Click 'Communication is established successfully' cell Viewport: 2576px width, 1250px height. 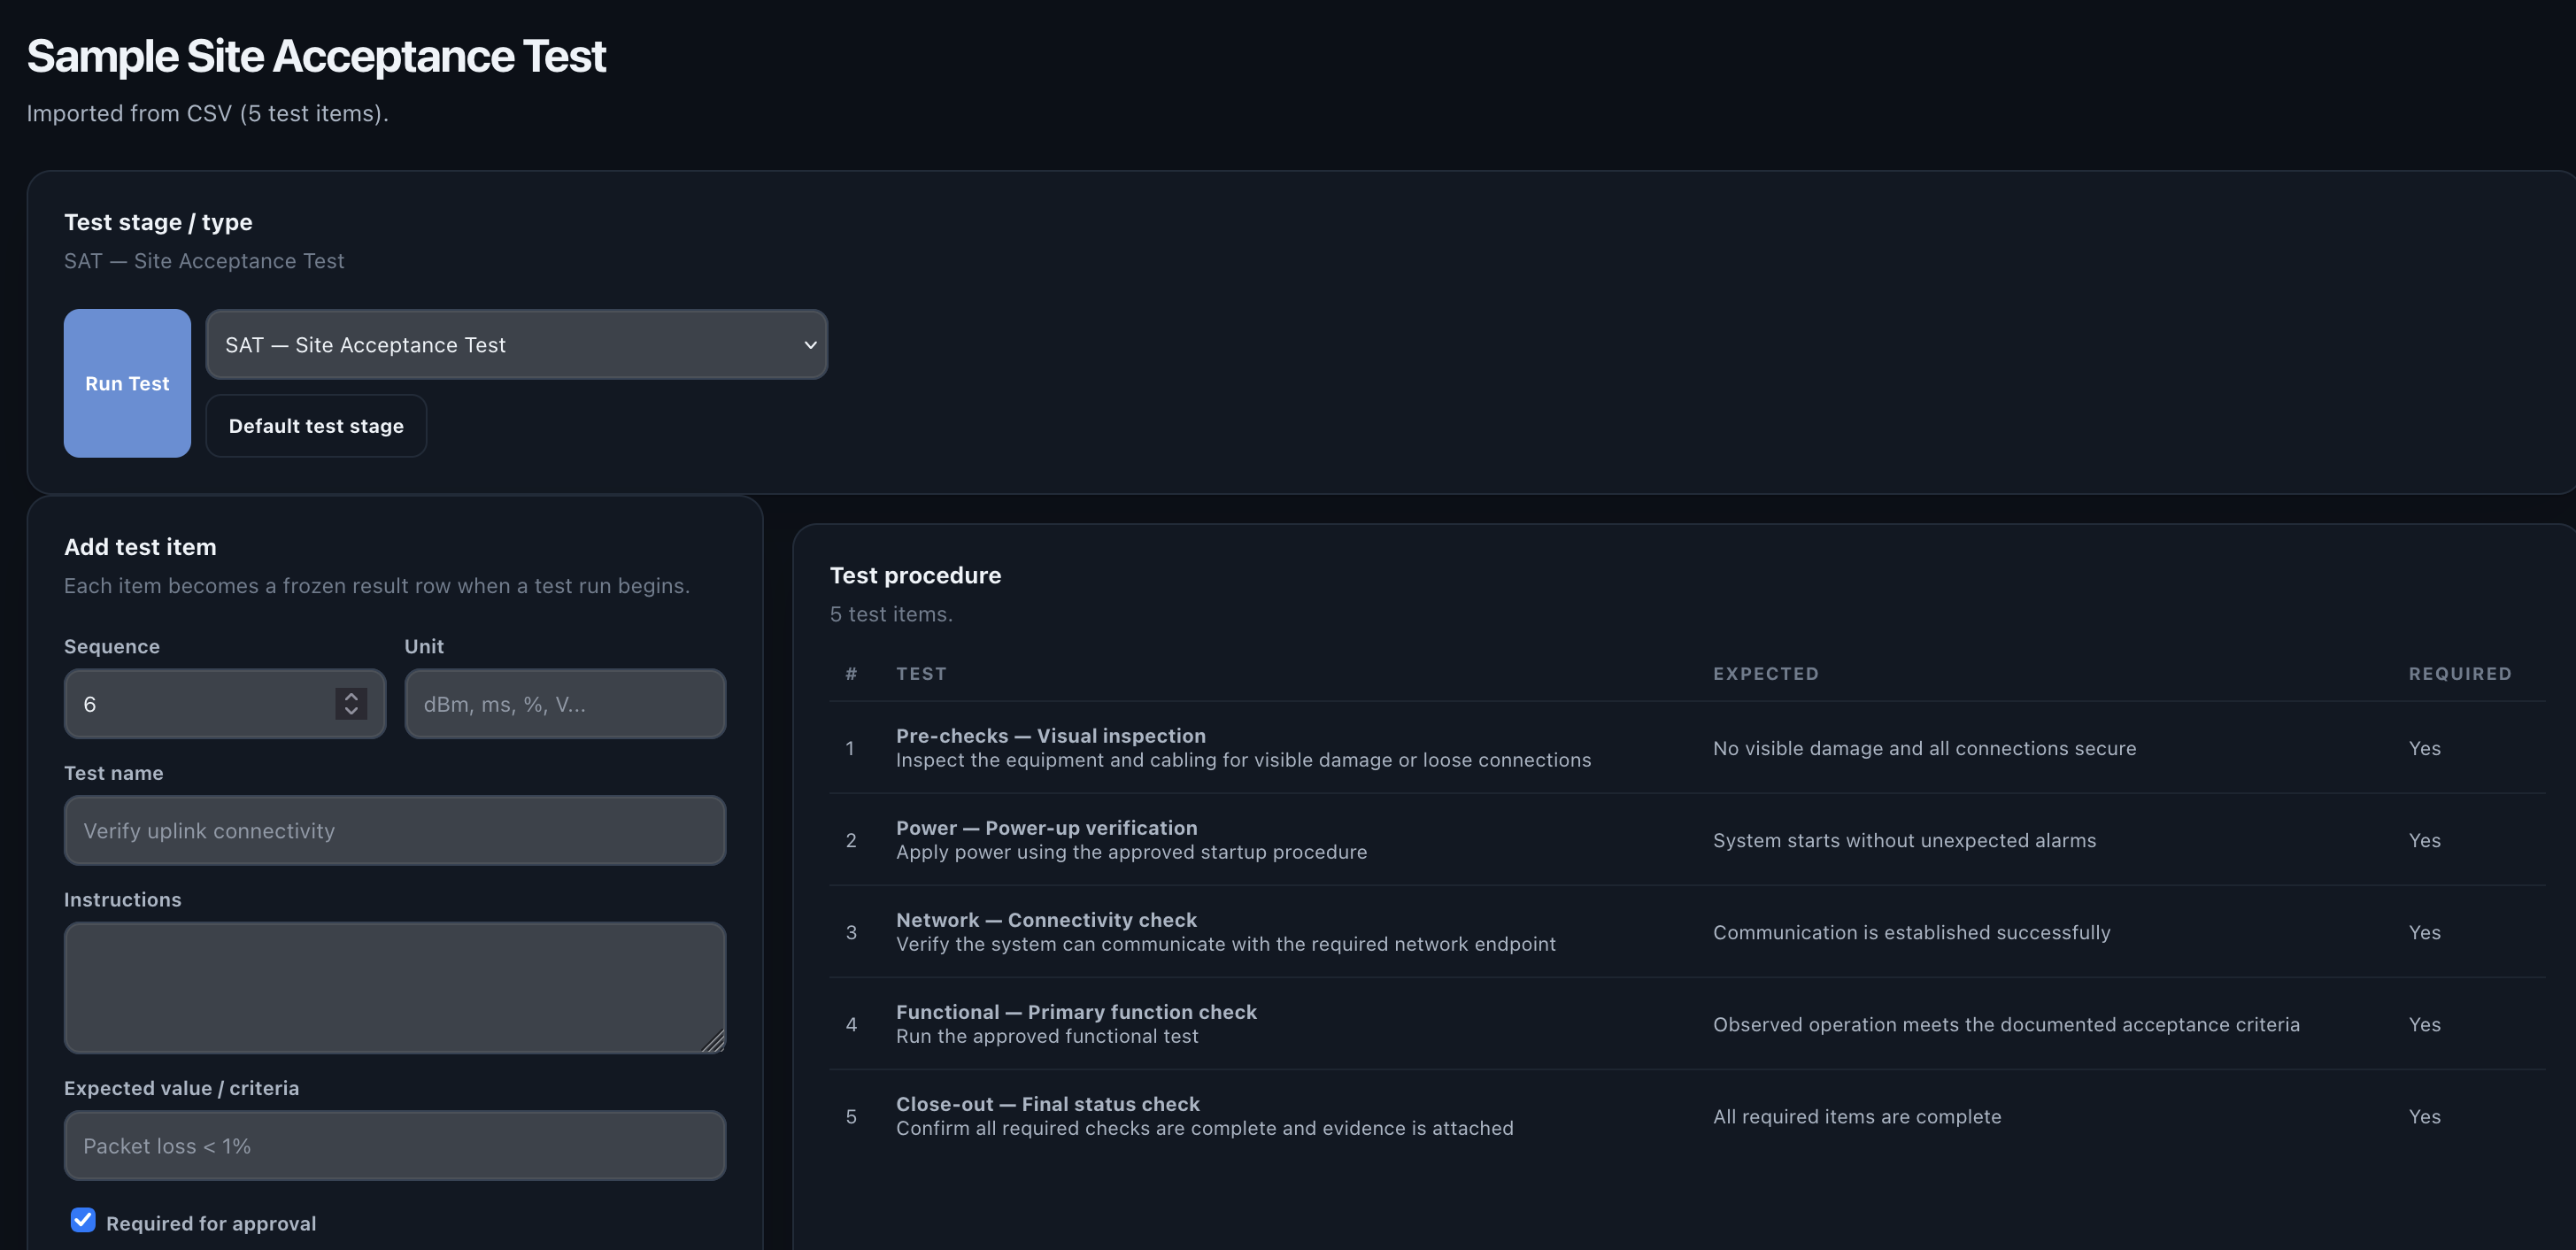[x=1911, y=932]
